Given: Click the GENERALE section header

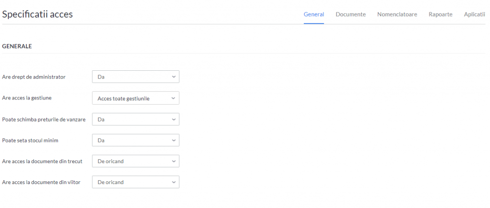Looking at the screenshot, I should click(x=17, y=46).
